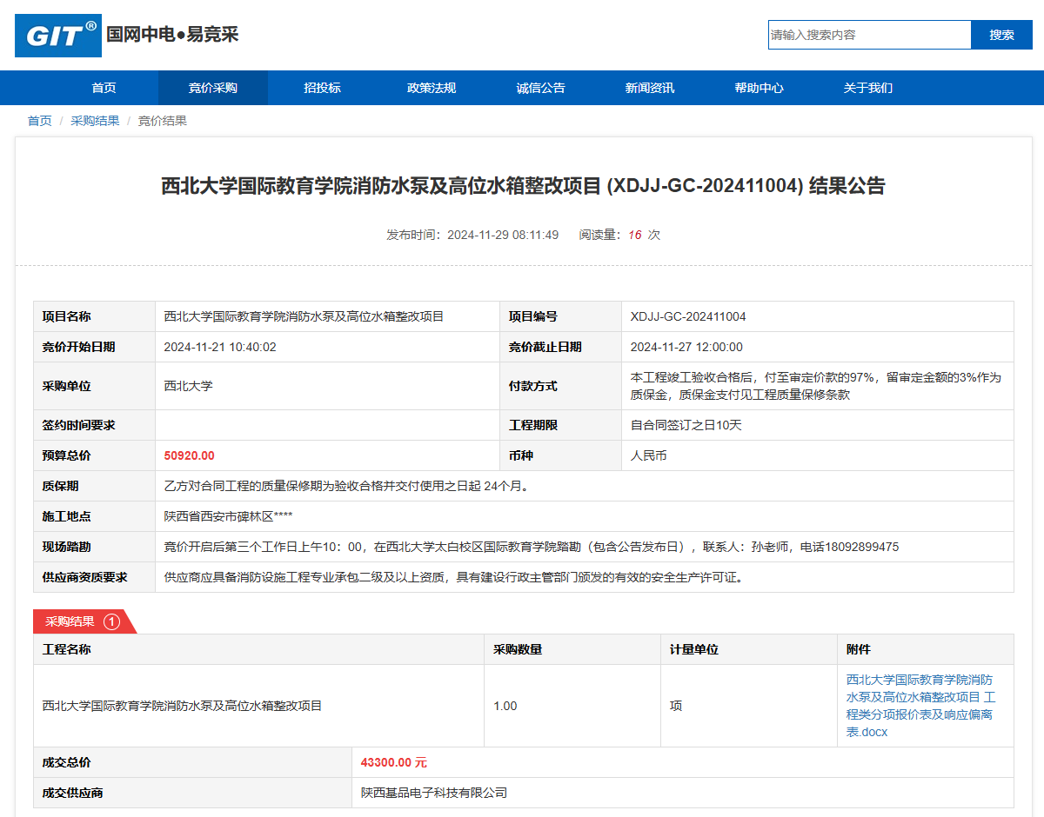Viewport: 1044px width, 817px height.
Task: Click the circled number 1 badge
Action: coord(111,621)
